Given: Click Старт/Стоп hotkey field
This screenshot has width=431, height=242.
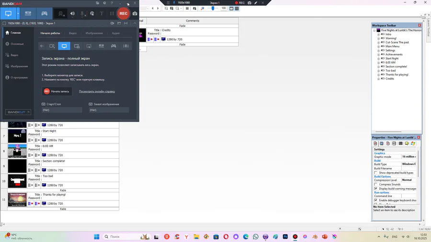Looking at the screenshot, I should [62, 110].
